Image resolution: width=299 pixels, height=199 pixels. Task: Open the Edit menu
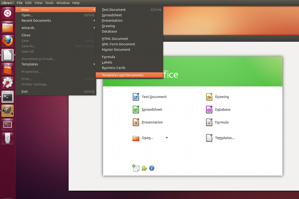click(28, 3)
